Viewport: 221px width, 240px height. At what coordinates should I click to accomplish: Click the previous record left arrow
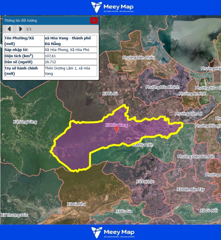click(x=9, y=29)
